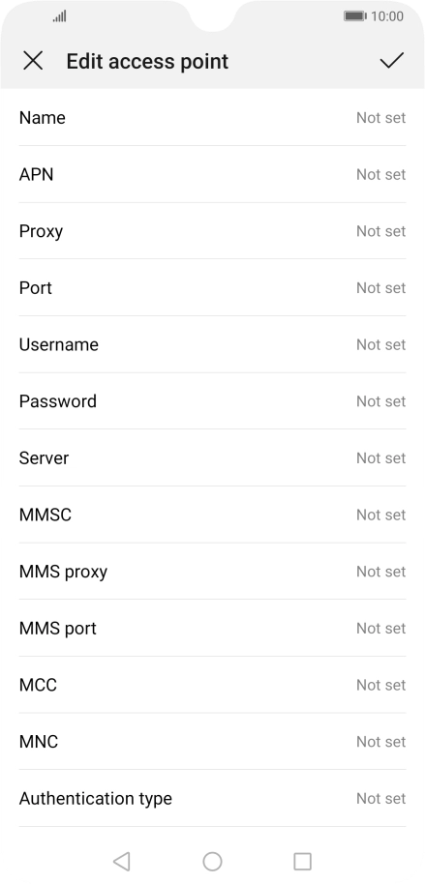
Task: Choose an Authentication type option
Action: point(212,798)
